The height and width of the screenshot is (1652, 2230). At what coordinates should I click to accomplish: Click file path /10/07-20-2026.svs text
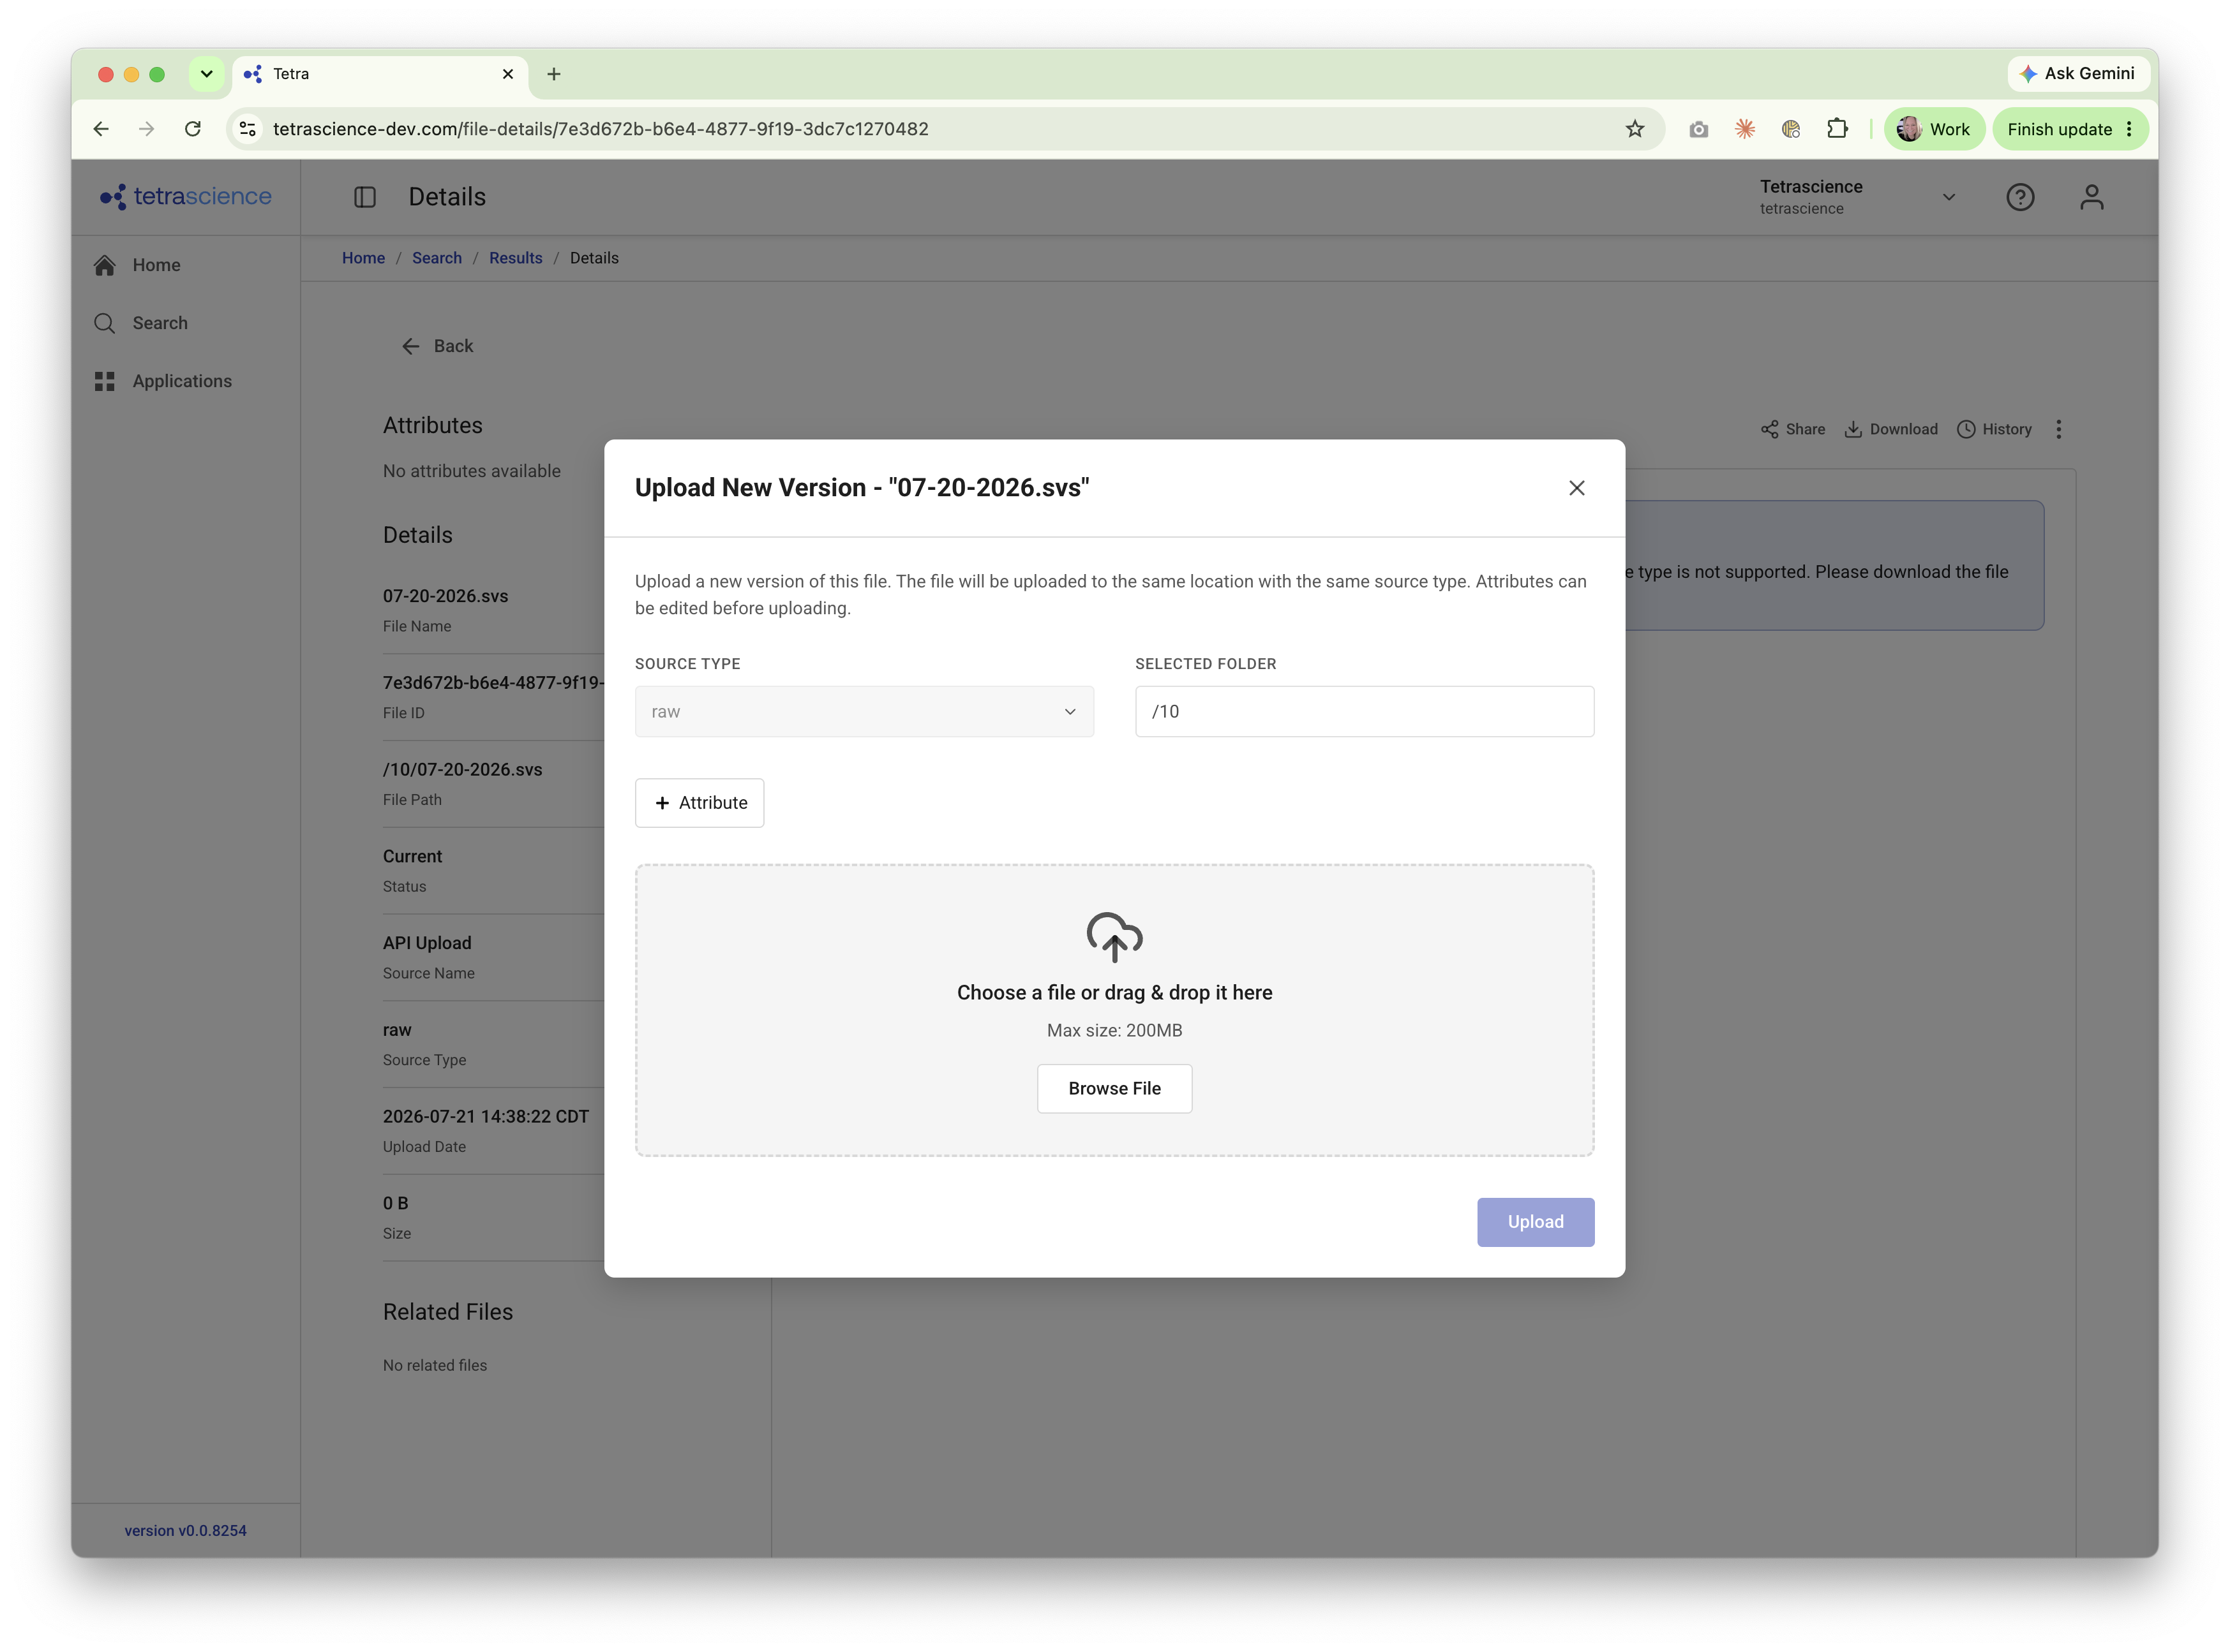coord(462,769)
